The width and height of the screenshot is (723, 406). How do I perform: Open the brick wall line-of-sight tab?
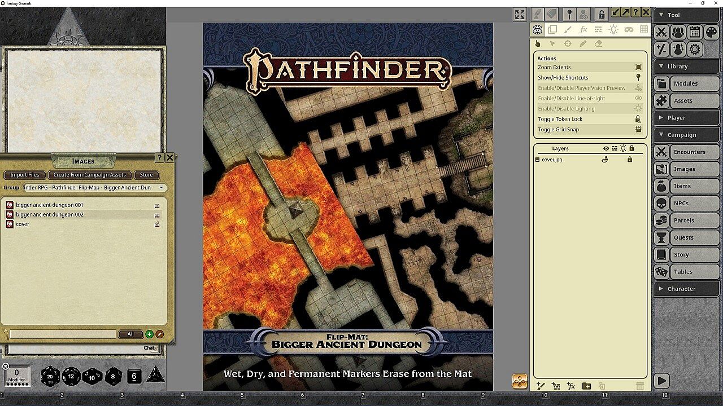[598, 30]
